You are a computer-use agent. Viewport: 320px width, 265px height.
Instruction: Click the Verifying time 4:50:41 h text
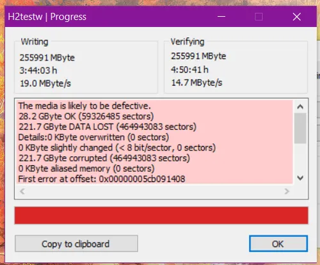[189, 70]
